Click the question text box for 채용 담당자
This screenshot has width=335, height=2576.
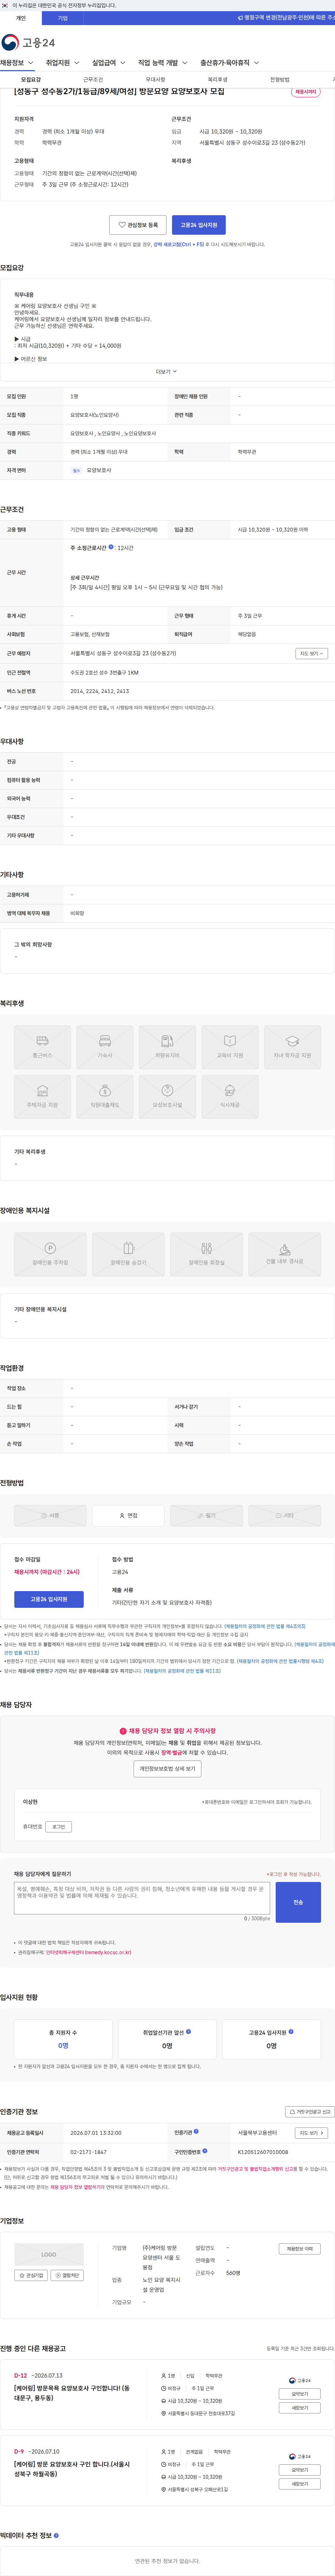[142, 1898]
